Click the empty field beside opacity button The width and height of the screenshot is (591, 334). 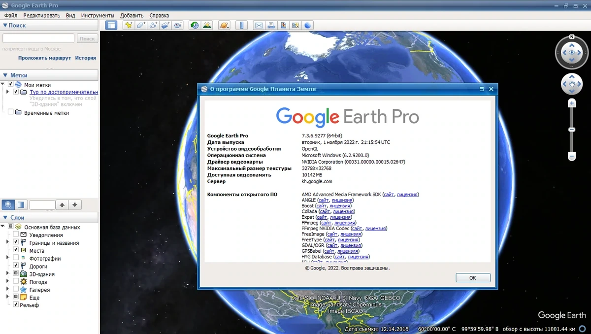pyautogui.click(x=42, y=204)
